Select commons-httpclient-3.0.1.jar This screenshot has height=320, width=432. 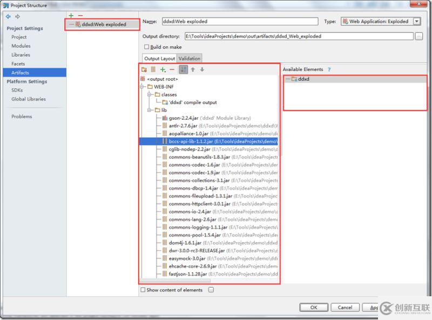pyautogui.click(x=199, y=204)
